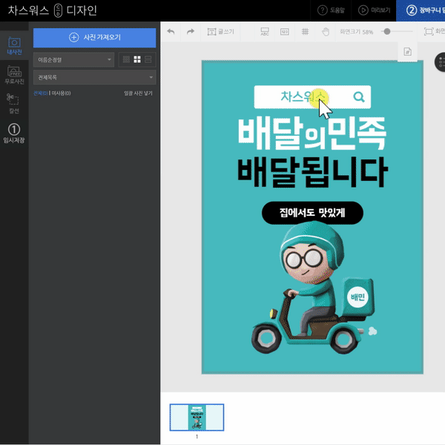Open the 내사진 my-photos sidebar tab
Viewport: 445px width, 445px height.
14,46
